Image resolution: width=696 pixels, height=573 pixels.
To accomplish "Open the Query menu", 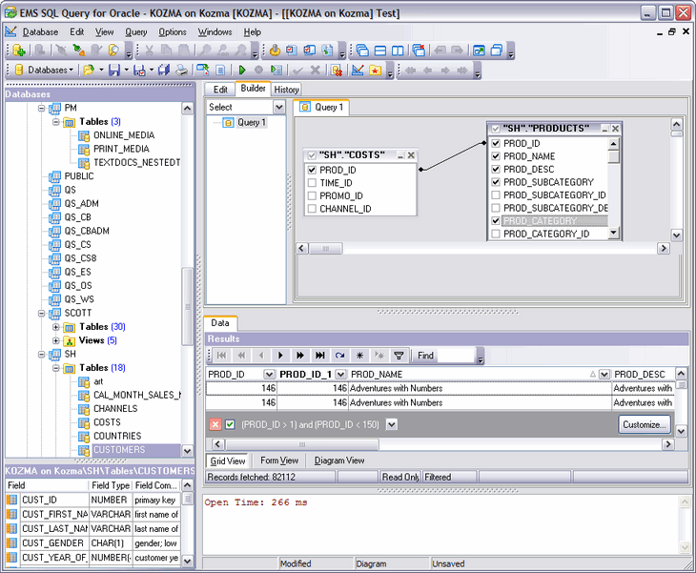I will [135, 32].
